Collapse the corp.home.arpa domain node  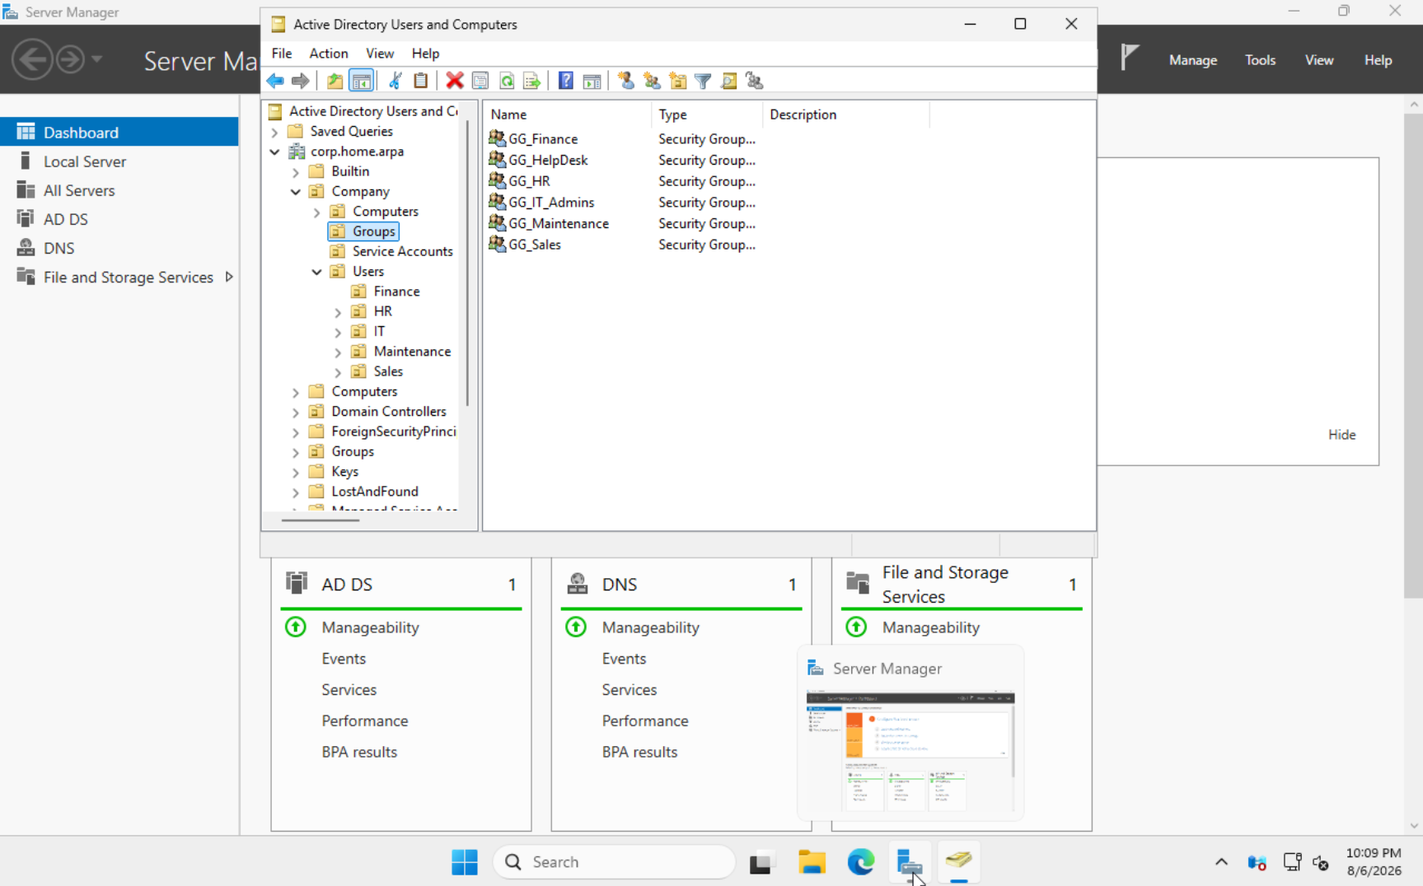tap(275, 152)
